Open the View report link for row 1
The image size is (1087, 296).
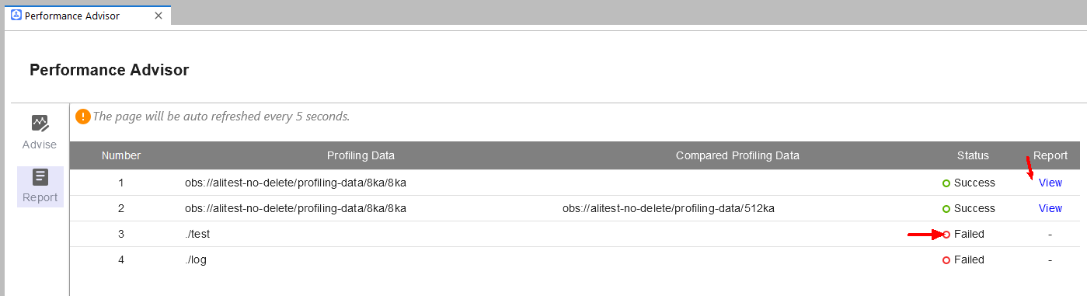(x=1050, y=183)
